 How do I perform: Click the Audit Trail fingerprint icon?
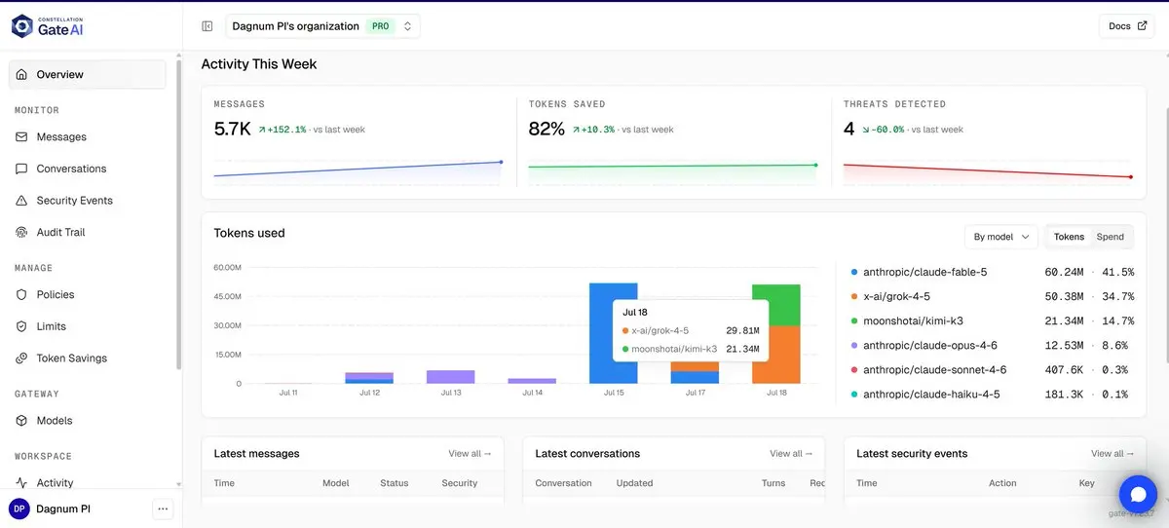[21, 232]
